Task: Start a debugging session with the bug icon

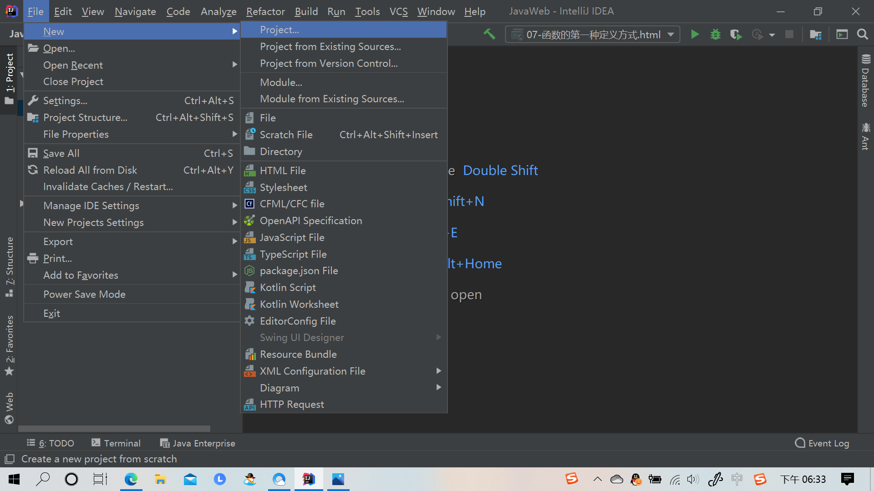Action: [x=715, y=34]
